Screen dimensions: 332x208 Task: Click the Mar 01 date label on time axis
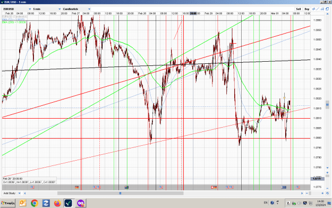[275, 13]
